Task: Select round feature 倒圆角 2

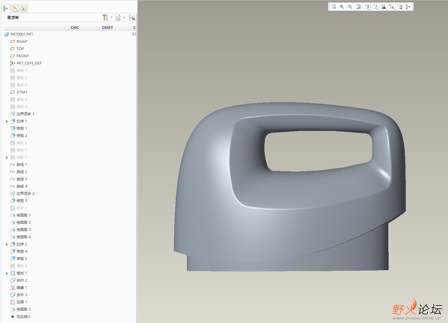Action: pyautogui.click(x=24, y=223)
